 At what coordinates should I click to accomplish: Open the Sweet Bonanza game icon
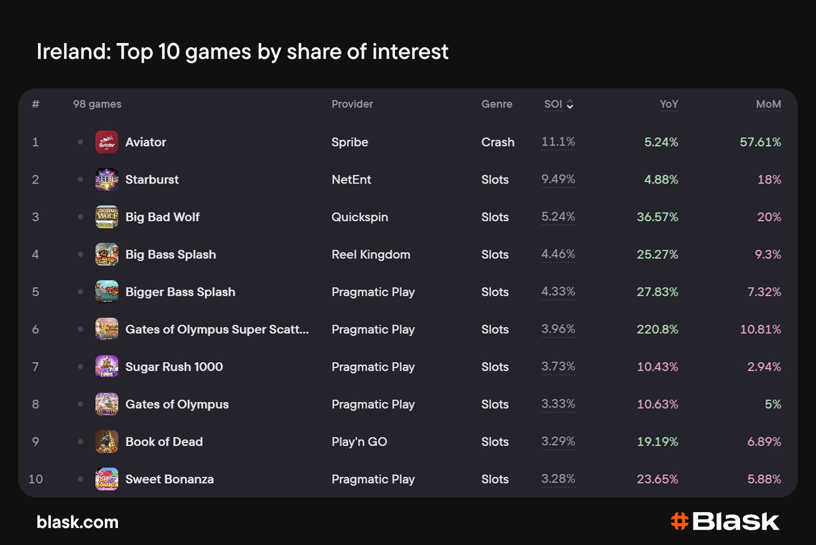tap(107, 479)
